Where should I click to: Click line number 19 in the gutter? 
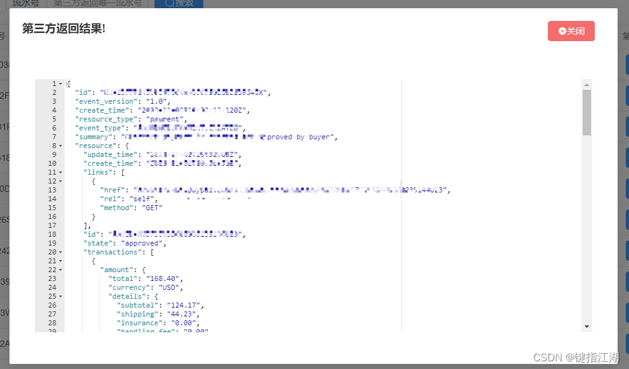pos(52,243)
